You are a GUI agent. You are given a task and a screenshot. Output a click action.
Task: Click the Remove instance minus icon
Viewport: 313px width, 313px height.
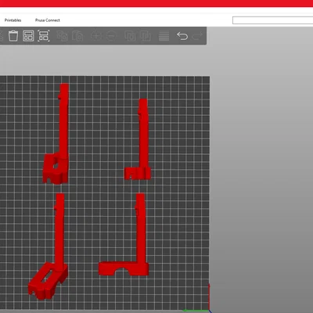(111, 36)
